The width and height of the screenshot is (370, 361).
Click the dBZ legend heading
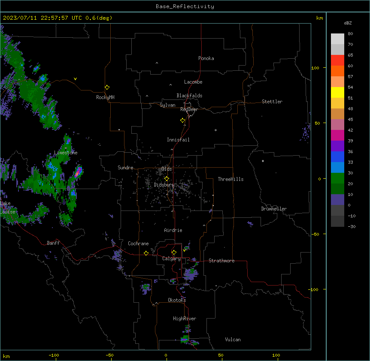coord(348,23)
